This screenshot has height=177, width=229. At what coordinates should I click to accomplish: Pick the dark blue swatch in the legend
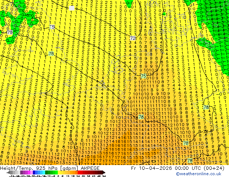point(34,172)
